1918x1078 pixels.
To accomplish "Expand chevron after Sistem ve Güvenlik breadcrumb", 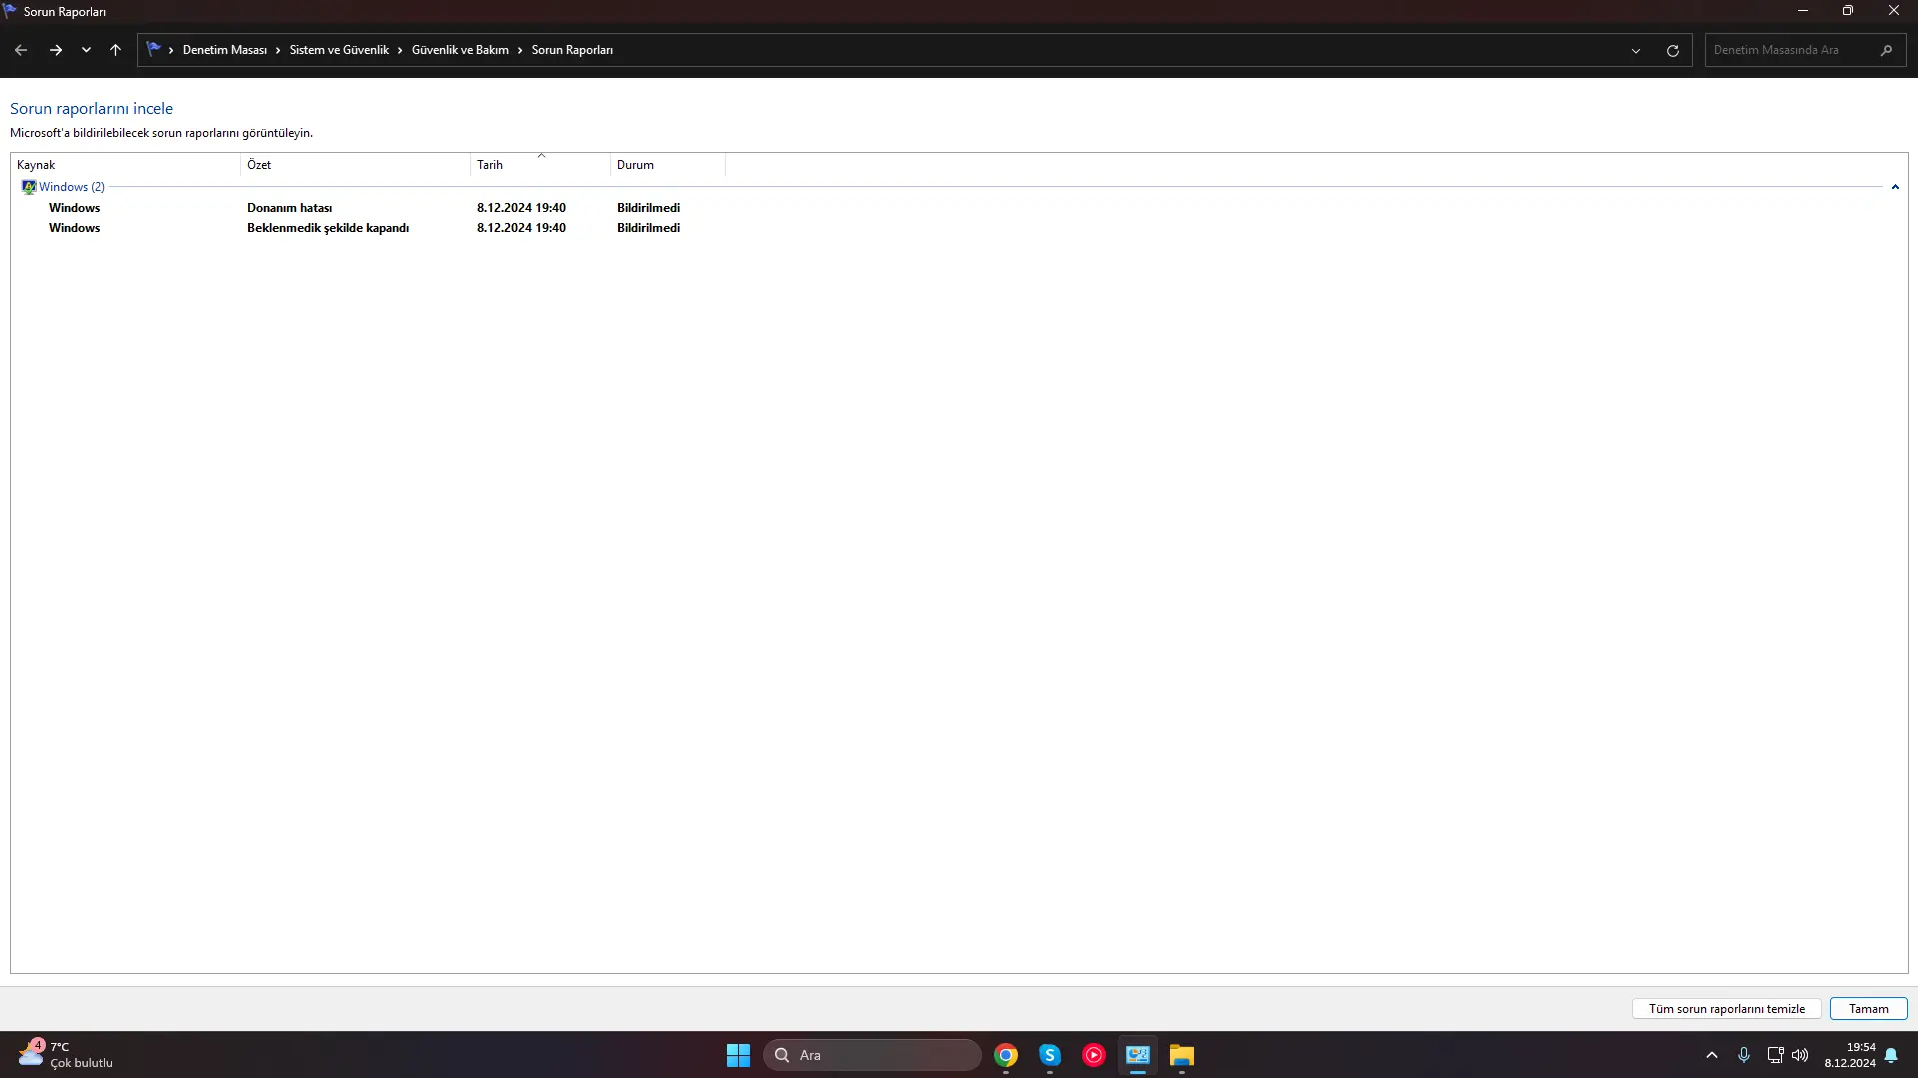I will click(x=400, y=50).
